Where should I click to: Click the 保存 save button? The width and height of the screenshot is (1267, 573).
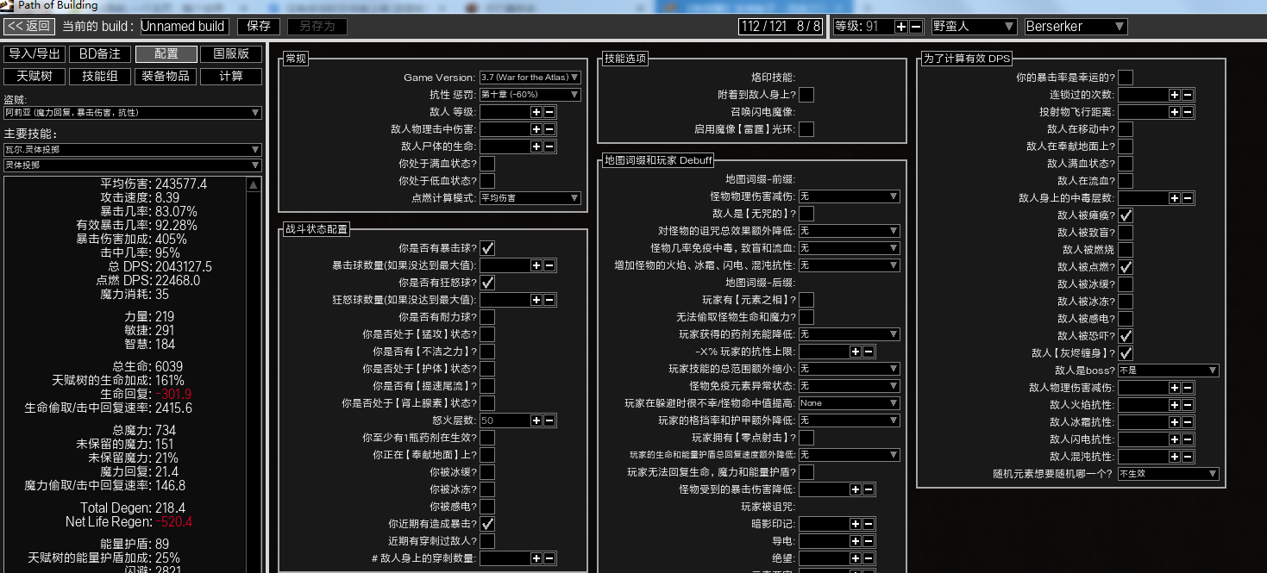(259, 27)
